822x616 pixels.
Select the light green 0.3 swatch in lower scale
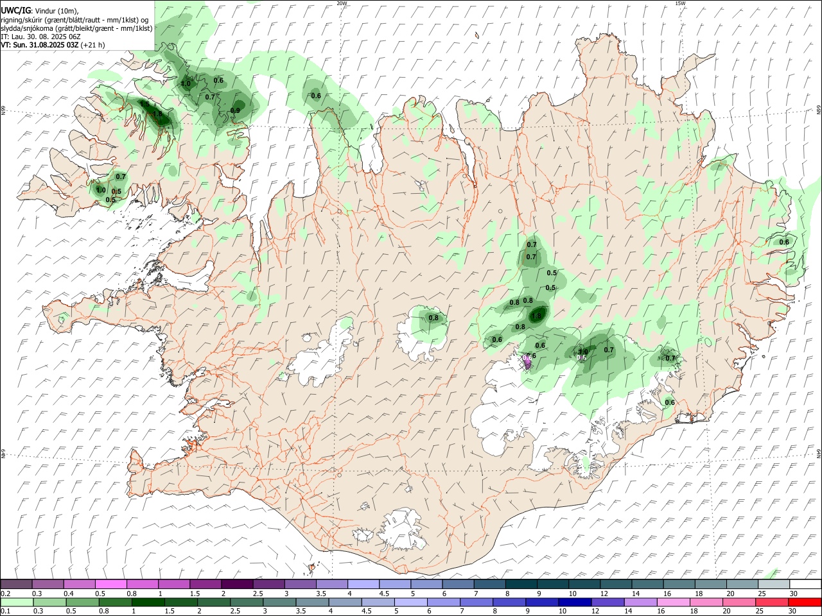point(49,603)
